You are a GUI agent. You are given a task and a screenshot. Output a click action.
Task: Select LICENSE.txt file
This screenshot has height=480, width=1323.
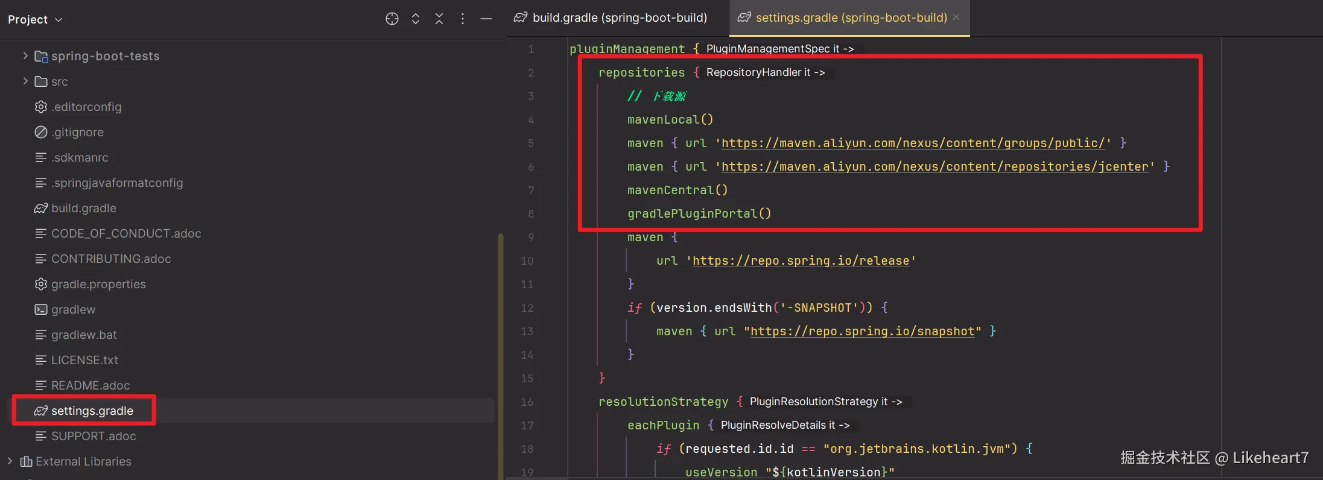84,360
